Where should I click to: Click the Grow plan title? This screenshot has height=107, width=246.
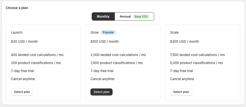95,32
